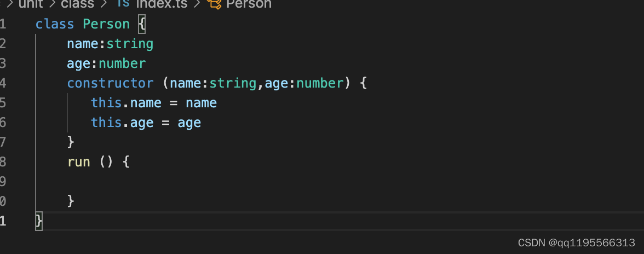Click the Person class symbol icon in breadcrumb

point(214,3)
